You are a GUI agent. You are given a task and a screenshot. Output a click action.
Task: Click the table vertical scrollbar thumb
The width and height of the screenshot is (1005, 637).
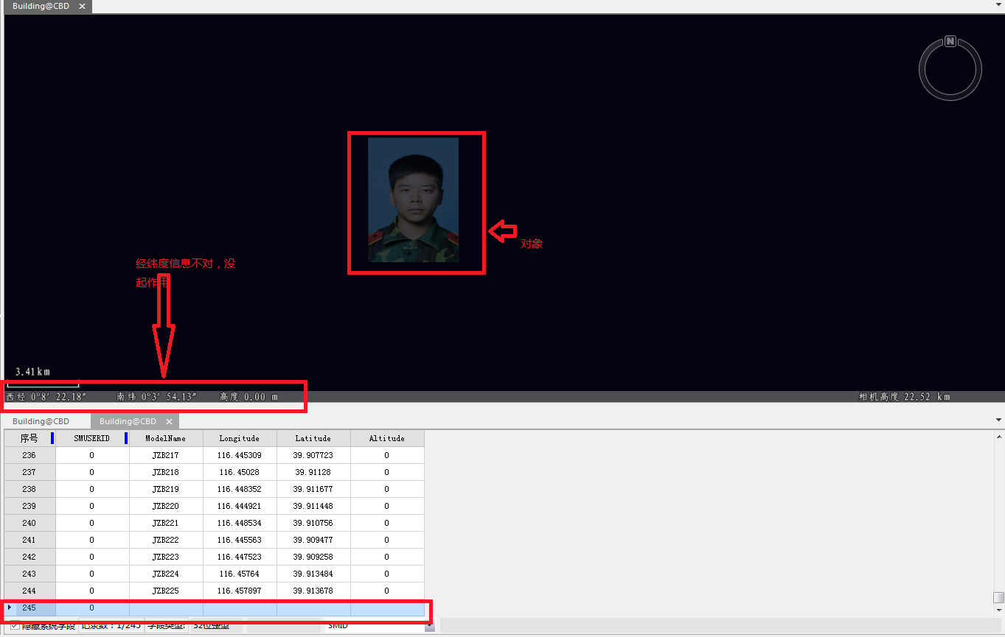tap(998, 597)
